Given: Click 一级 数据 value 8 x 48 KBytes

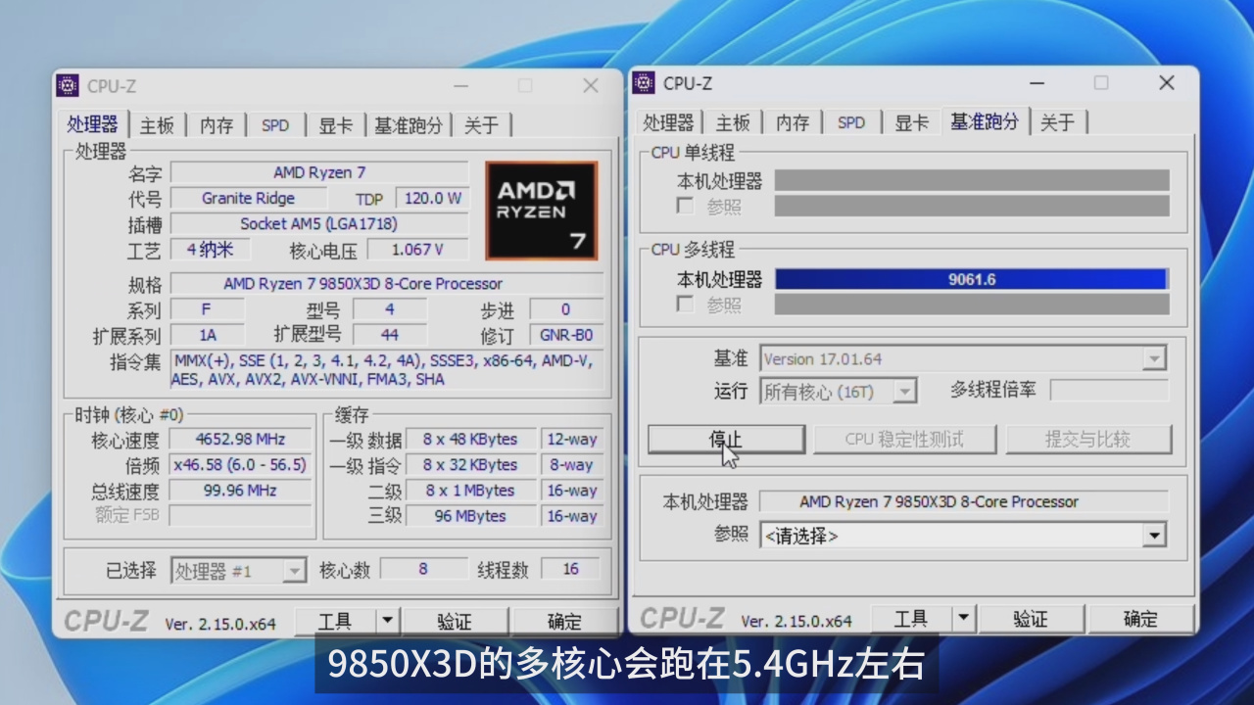Looking at the screenshot, I should [470, 440].
